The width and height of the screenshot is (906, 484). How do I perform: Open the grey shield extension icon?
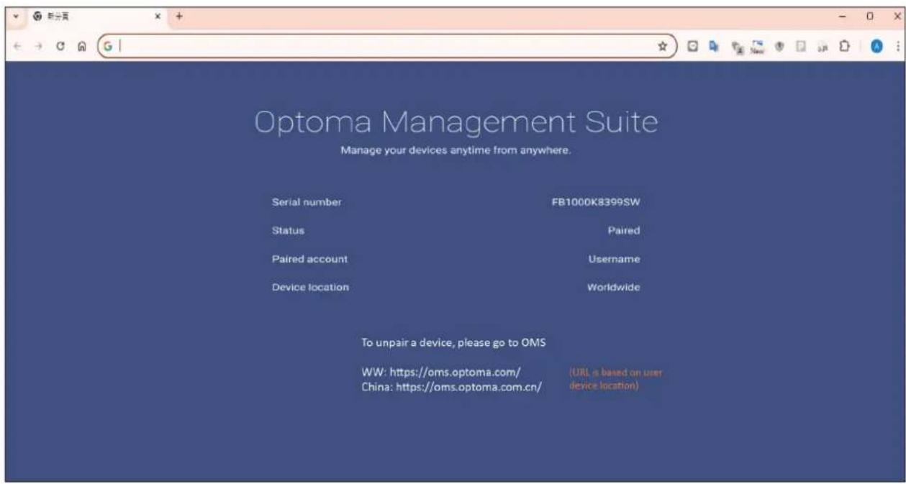[x=779, y=45]
